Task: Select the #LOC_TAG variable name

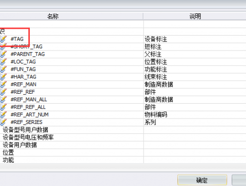Action: 23,62
